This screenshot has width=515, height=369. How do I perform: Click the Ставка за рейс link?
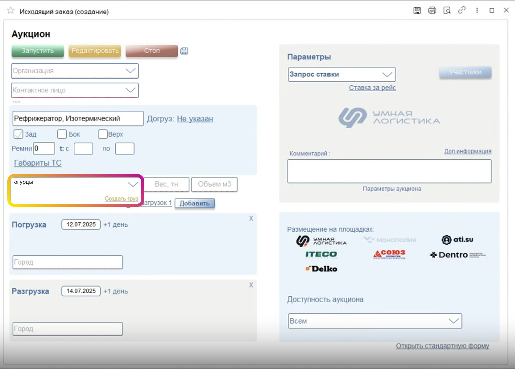coord(373,88)
